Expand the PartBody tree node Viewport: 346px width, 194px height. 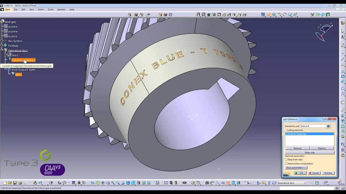point(2,46)
